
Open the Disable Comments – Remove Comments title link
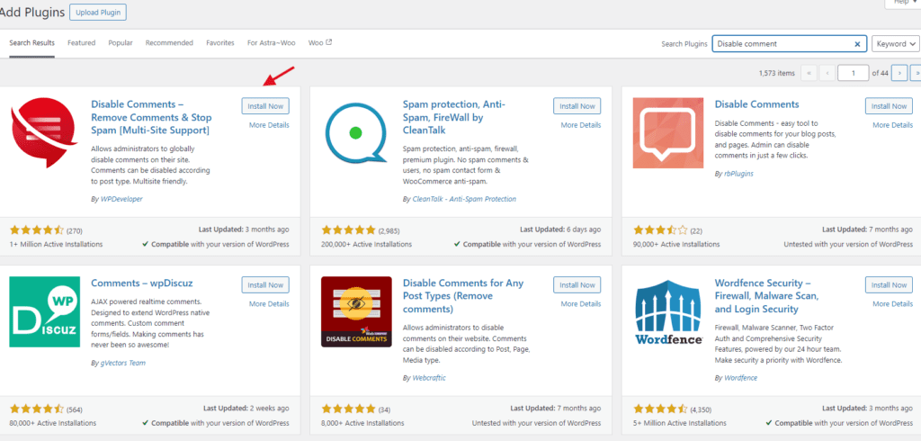pos(151,117)
